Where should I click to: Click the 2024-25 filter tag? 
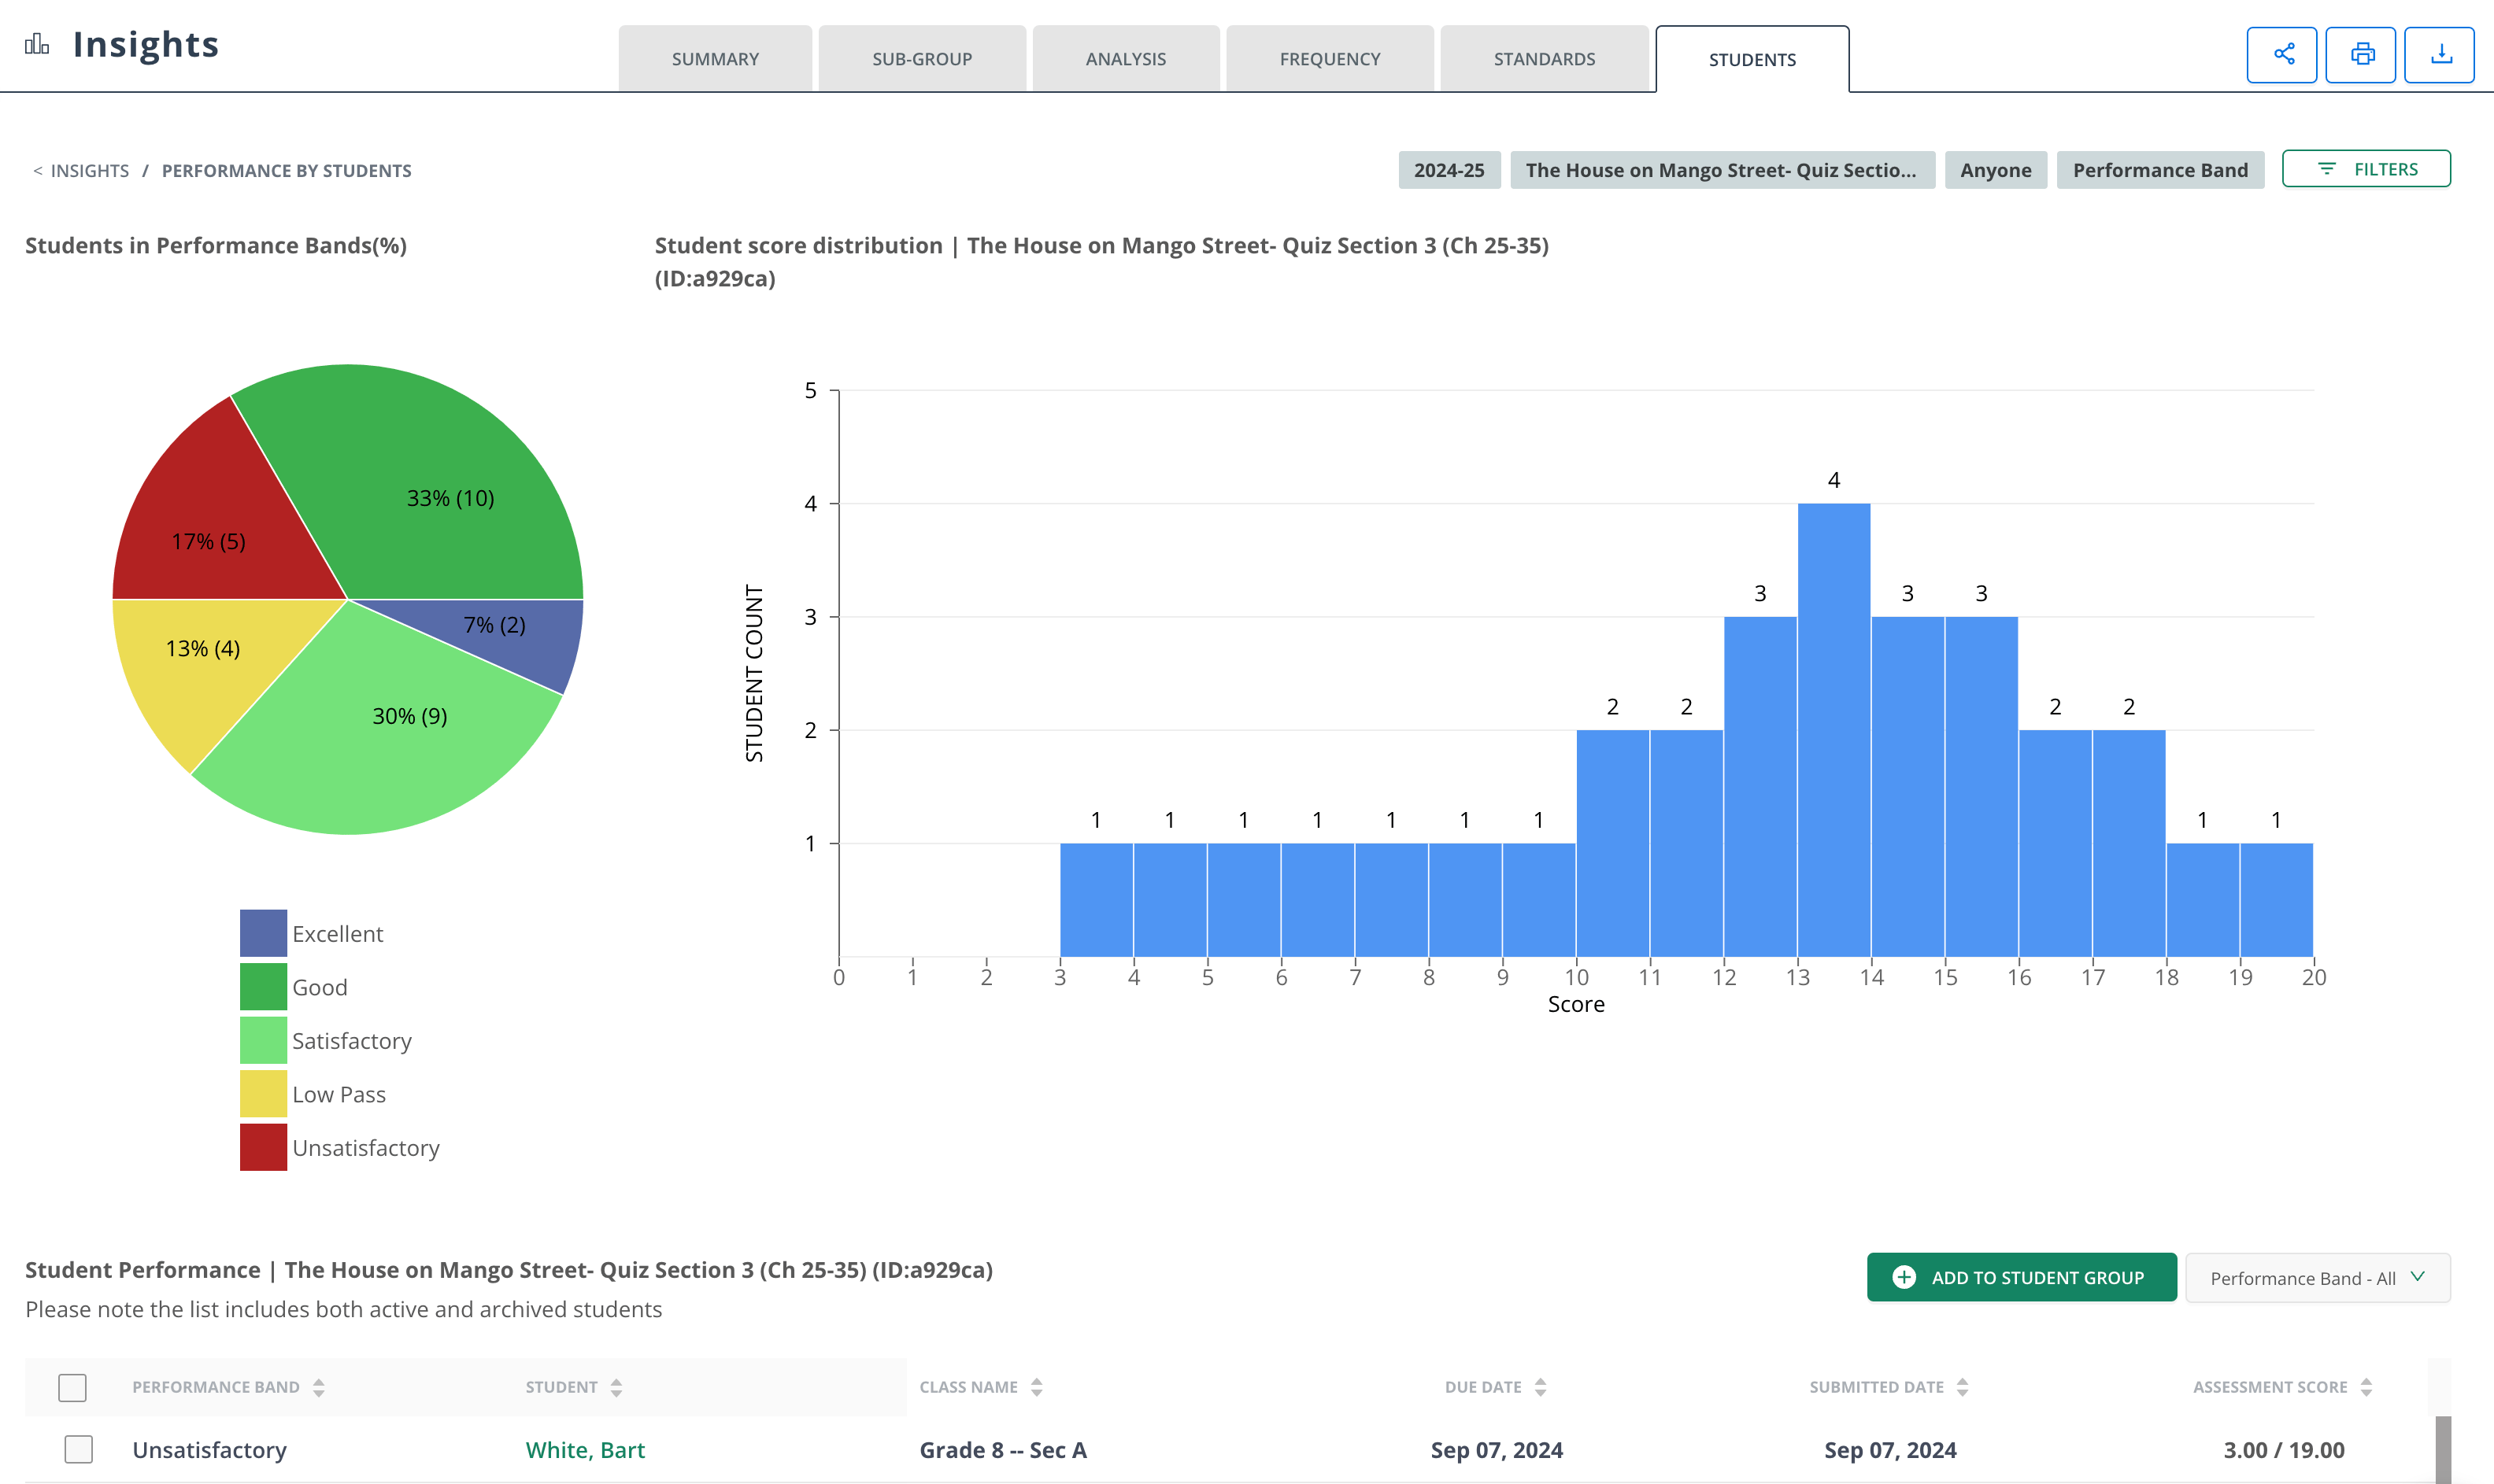[1449, 170]
